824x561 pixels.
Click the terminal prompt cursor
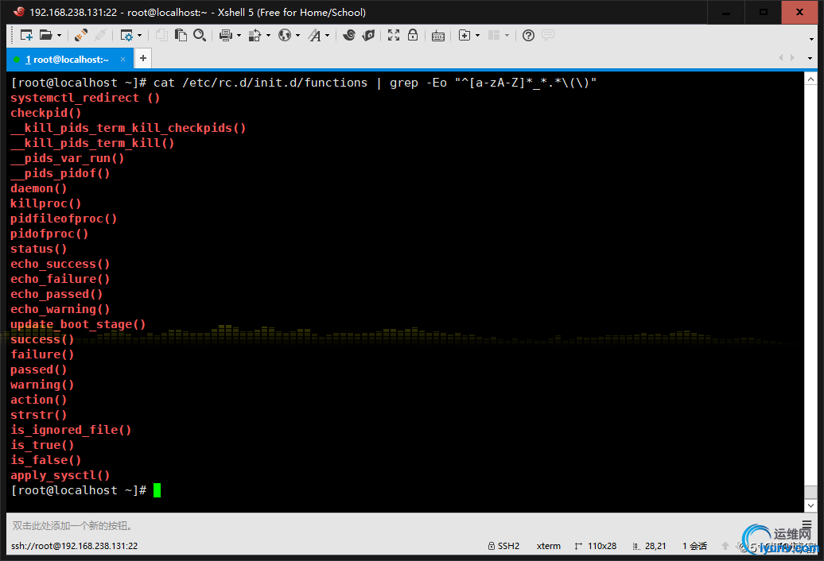157,490
